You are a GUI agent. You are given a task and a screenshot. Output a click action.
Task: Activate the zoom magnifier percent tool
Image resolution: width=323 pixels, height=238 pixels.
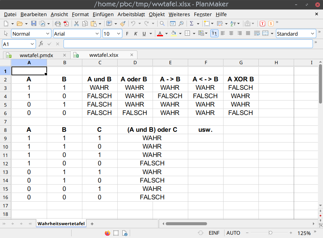181,24
